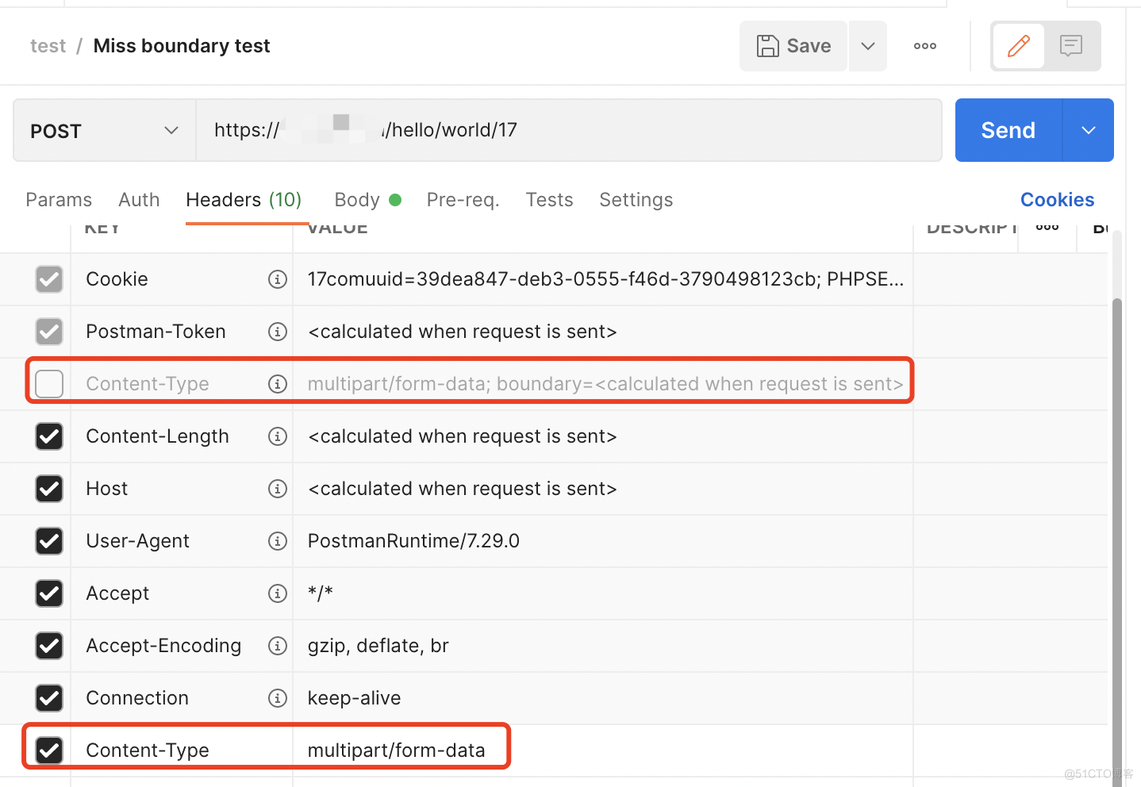Uncheck the Accept-Encoding header checkbox
Viewport: 1141px width, 787px height.
(x=49, y=646)
